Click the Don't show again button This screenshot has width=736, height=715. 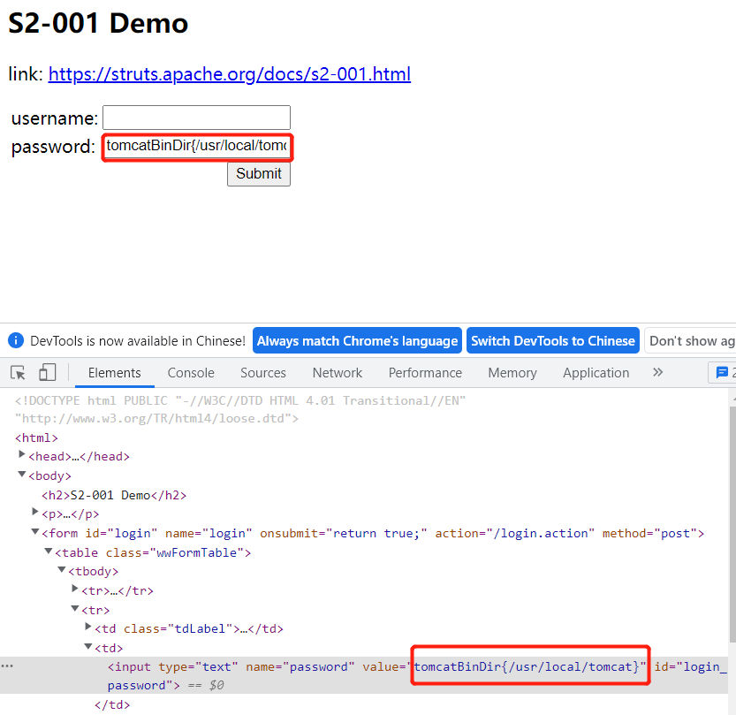click(x=690, y=340)
